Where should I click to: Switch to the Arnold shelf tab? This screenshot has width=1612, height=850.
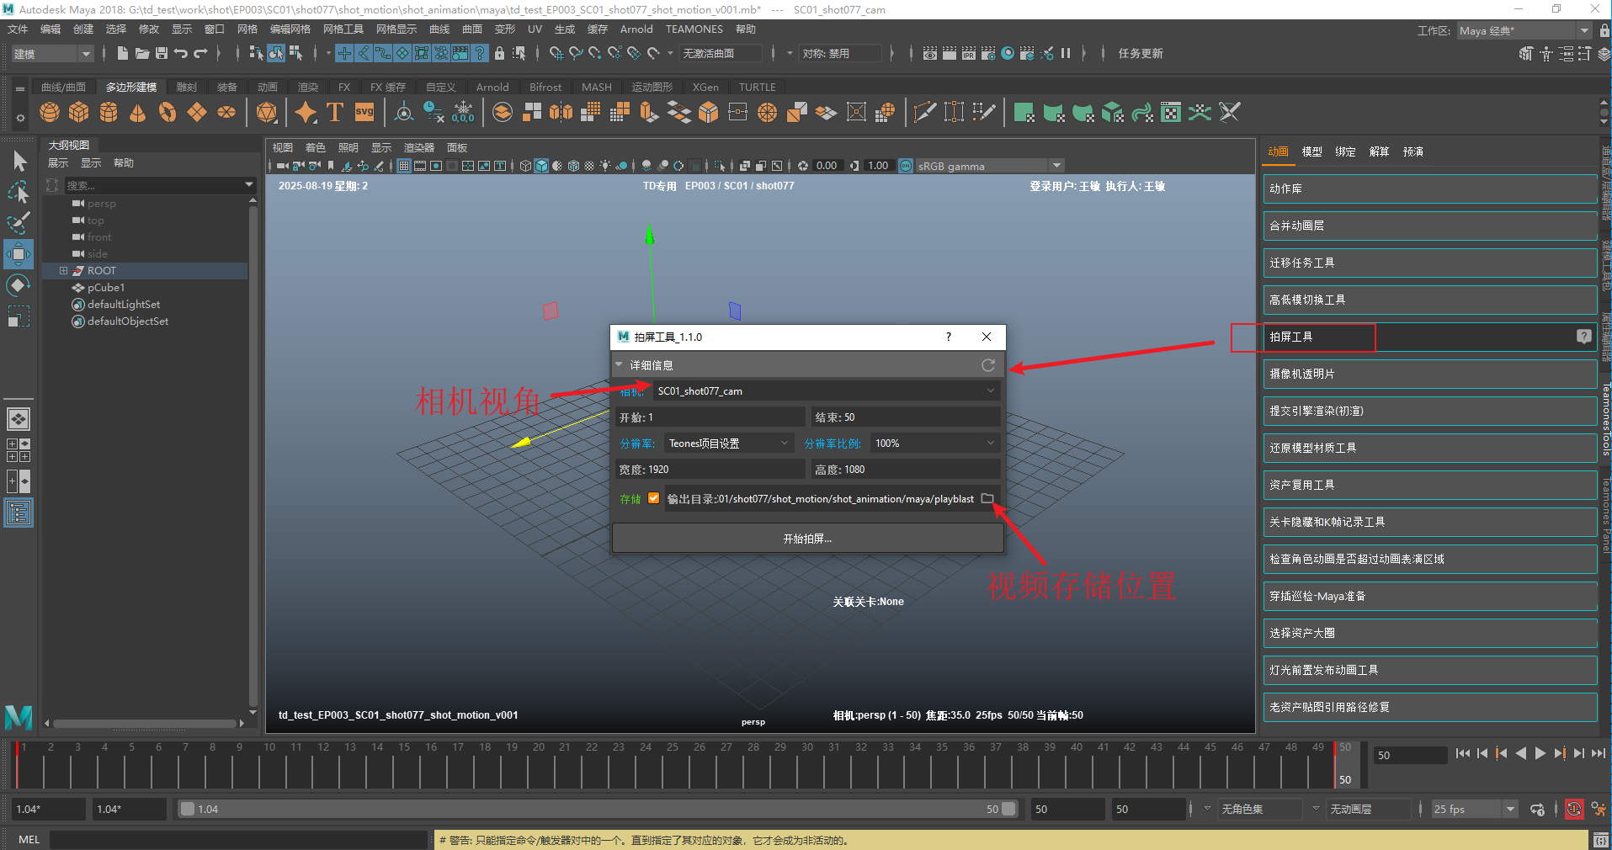492,88
